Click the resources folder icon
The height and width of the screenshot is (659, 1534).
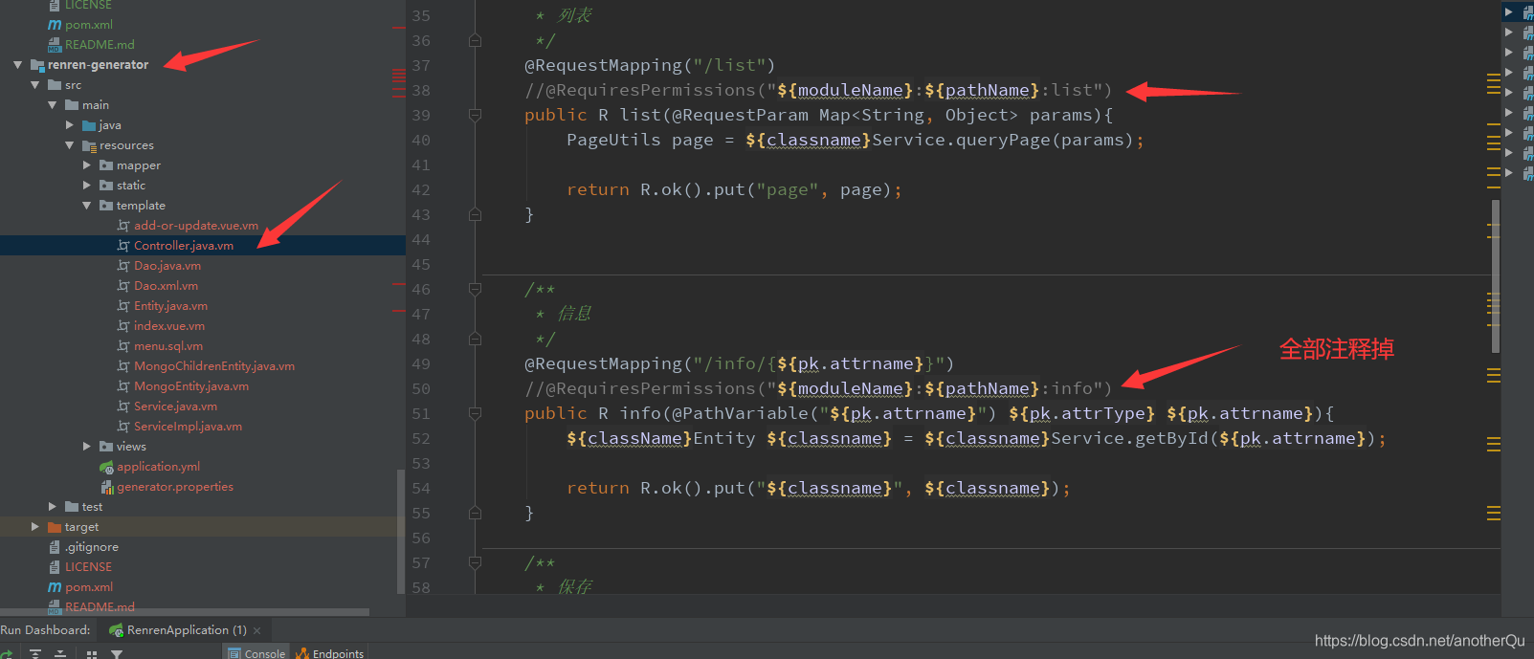click(x=89, y=145)
